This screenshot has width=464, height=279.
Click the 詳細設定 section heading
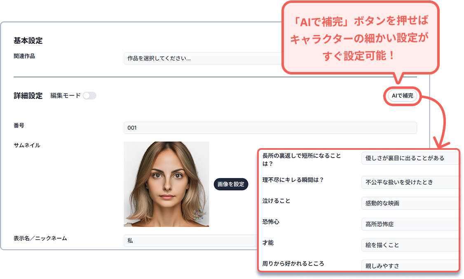(28, 96)
